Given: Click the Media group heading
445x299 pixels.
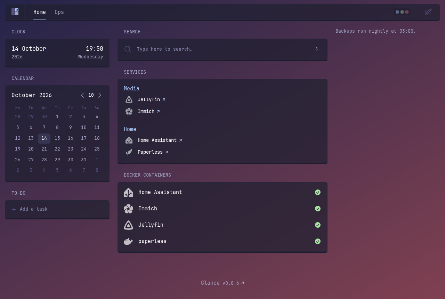Looking at the screenshot, I should (x=131, y=89).
